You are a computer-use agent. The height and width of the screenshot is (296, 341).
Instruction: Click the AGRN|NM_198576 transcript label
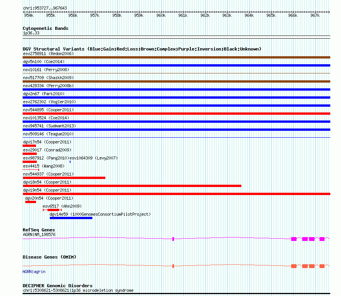pos(39,234)
